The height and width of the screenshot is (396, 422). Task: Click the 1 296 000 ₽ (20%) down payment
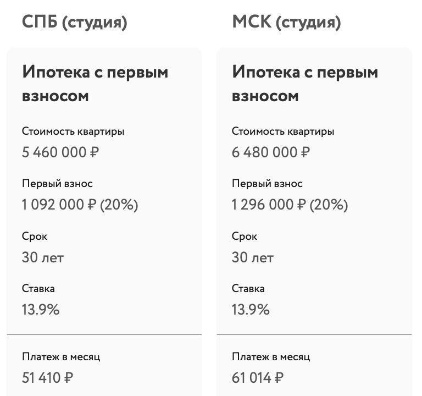[290, 205]
